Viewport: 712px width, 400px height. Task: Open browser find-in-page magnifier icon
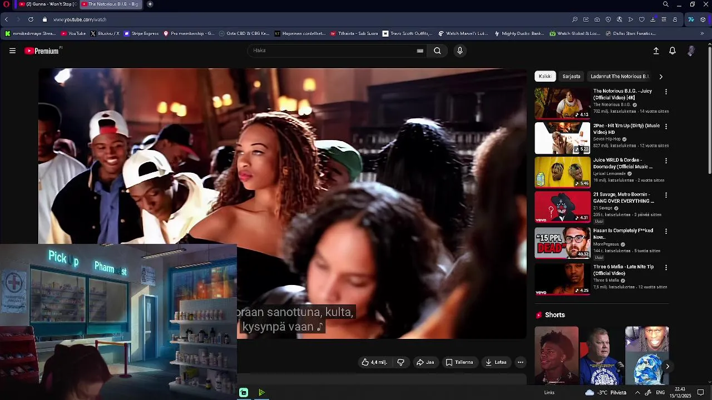[575, 19]
